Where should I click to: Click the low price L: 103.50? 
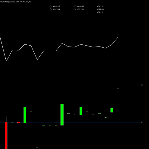pos(79,10)
